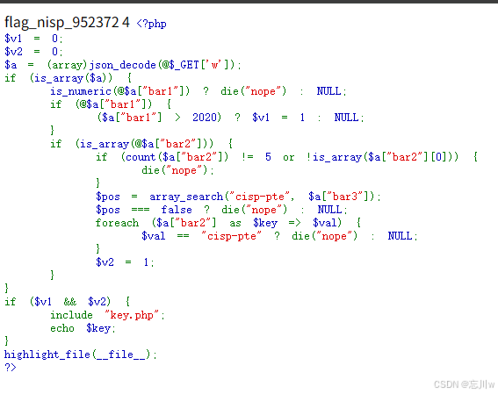Viewport: 498px width, 394px height.
Task: Click the include "key.php" line
Action: pos(107,315)
